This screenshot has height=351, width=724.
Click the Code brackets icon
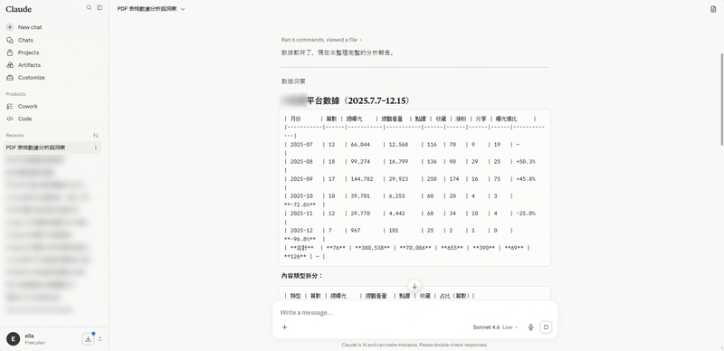(x=10, y=119)
